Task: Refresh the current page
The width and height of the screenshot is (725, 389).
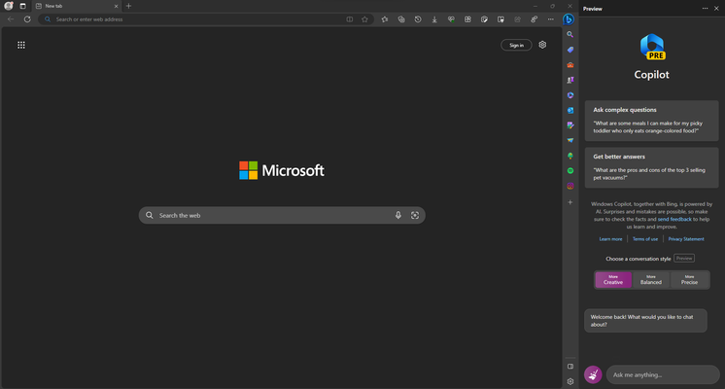Action: (x=27, y=19)
